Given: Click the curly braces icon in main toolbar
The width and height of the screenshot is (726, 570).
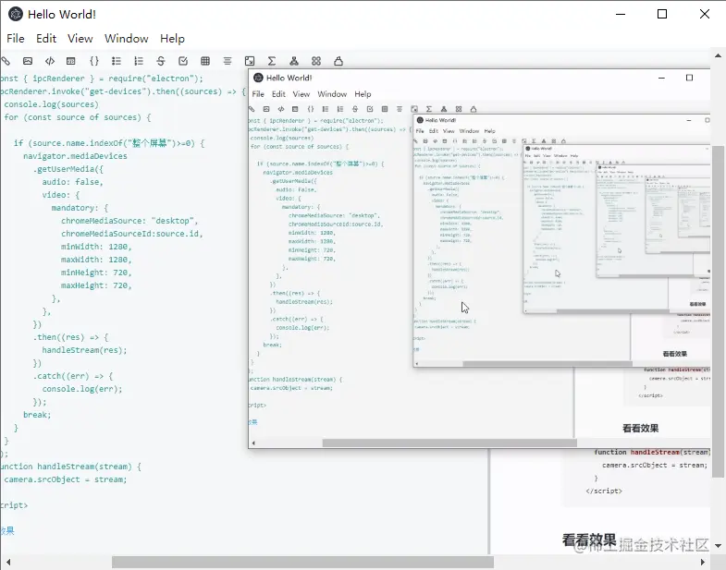Looking at the screenshot, I should [94, 61].
